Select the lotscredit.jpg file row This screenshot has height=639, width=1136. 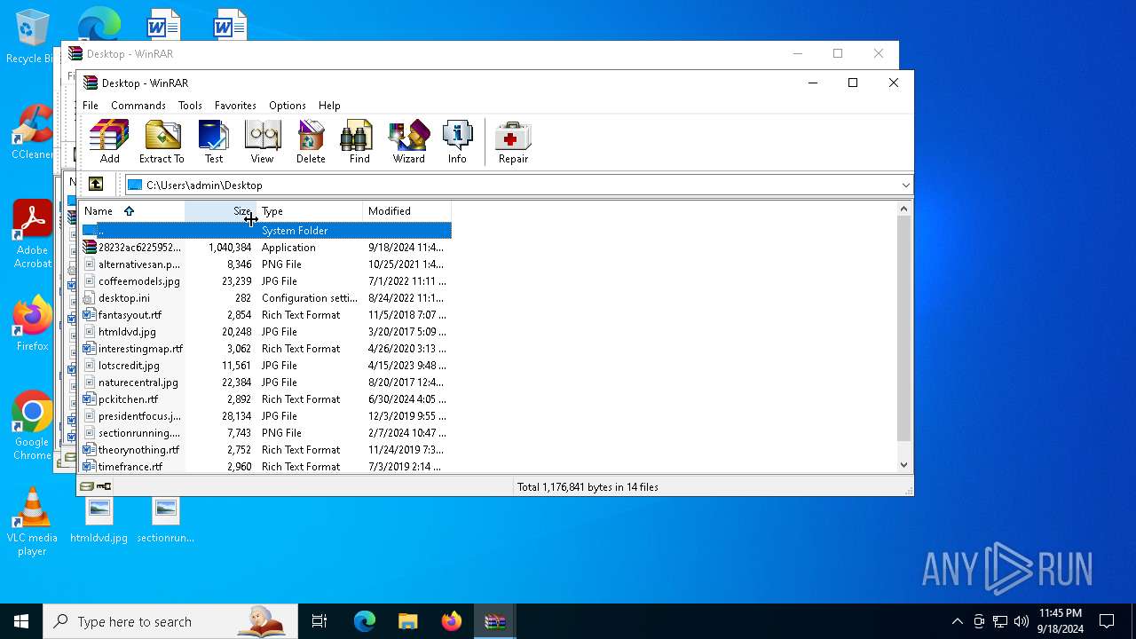pyautogui.click(x=266, y=366)
